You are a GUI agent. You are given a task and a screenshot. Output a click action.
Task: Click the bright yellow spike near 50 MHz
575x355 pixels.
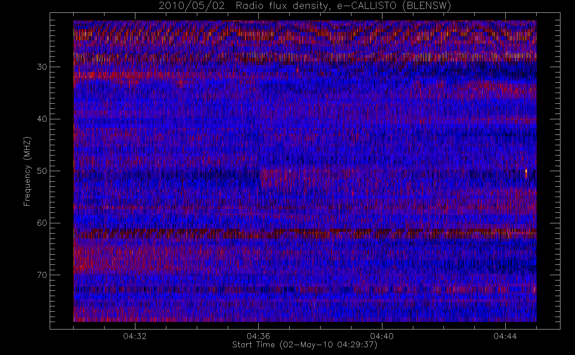(526, 173)
